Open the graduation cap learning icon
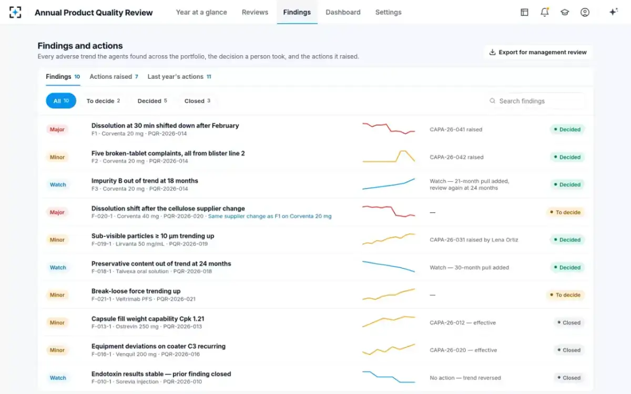Screen dimensions: 631x394 (565, 12)
